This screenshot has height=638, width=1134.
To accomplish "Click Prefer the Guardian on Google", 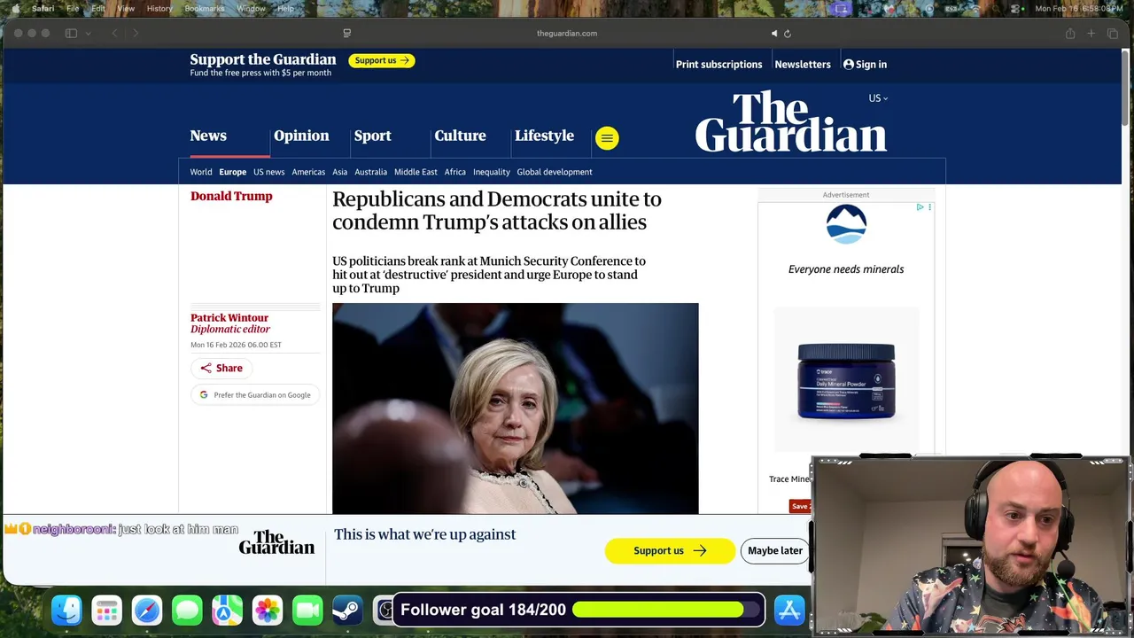I will tap(255, 395).
